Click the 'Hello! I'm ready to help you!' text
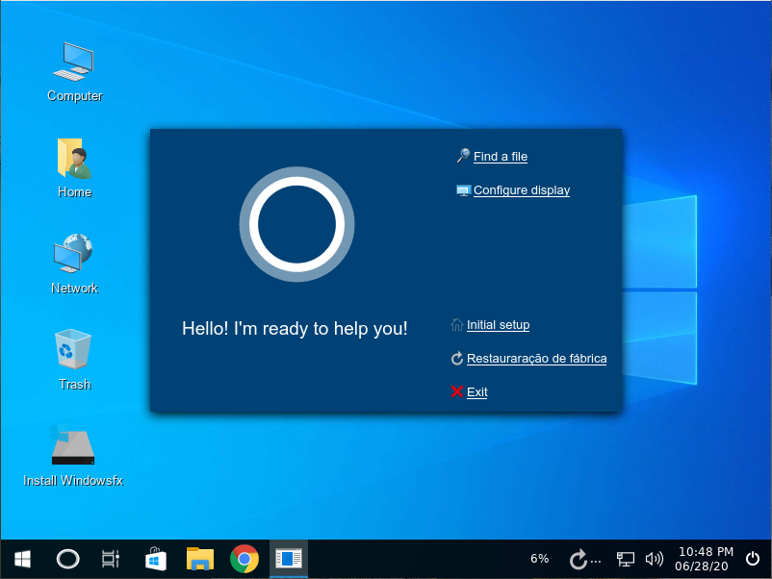772x579 pixels. [x=295, y=329]
